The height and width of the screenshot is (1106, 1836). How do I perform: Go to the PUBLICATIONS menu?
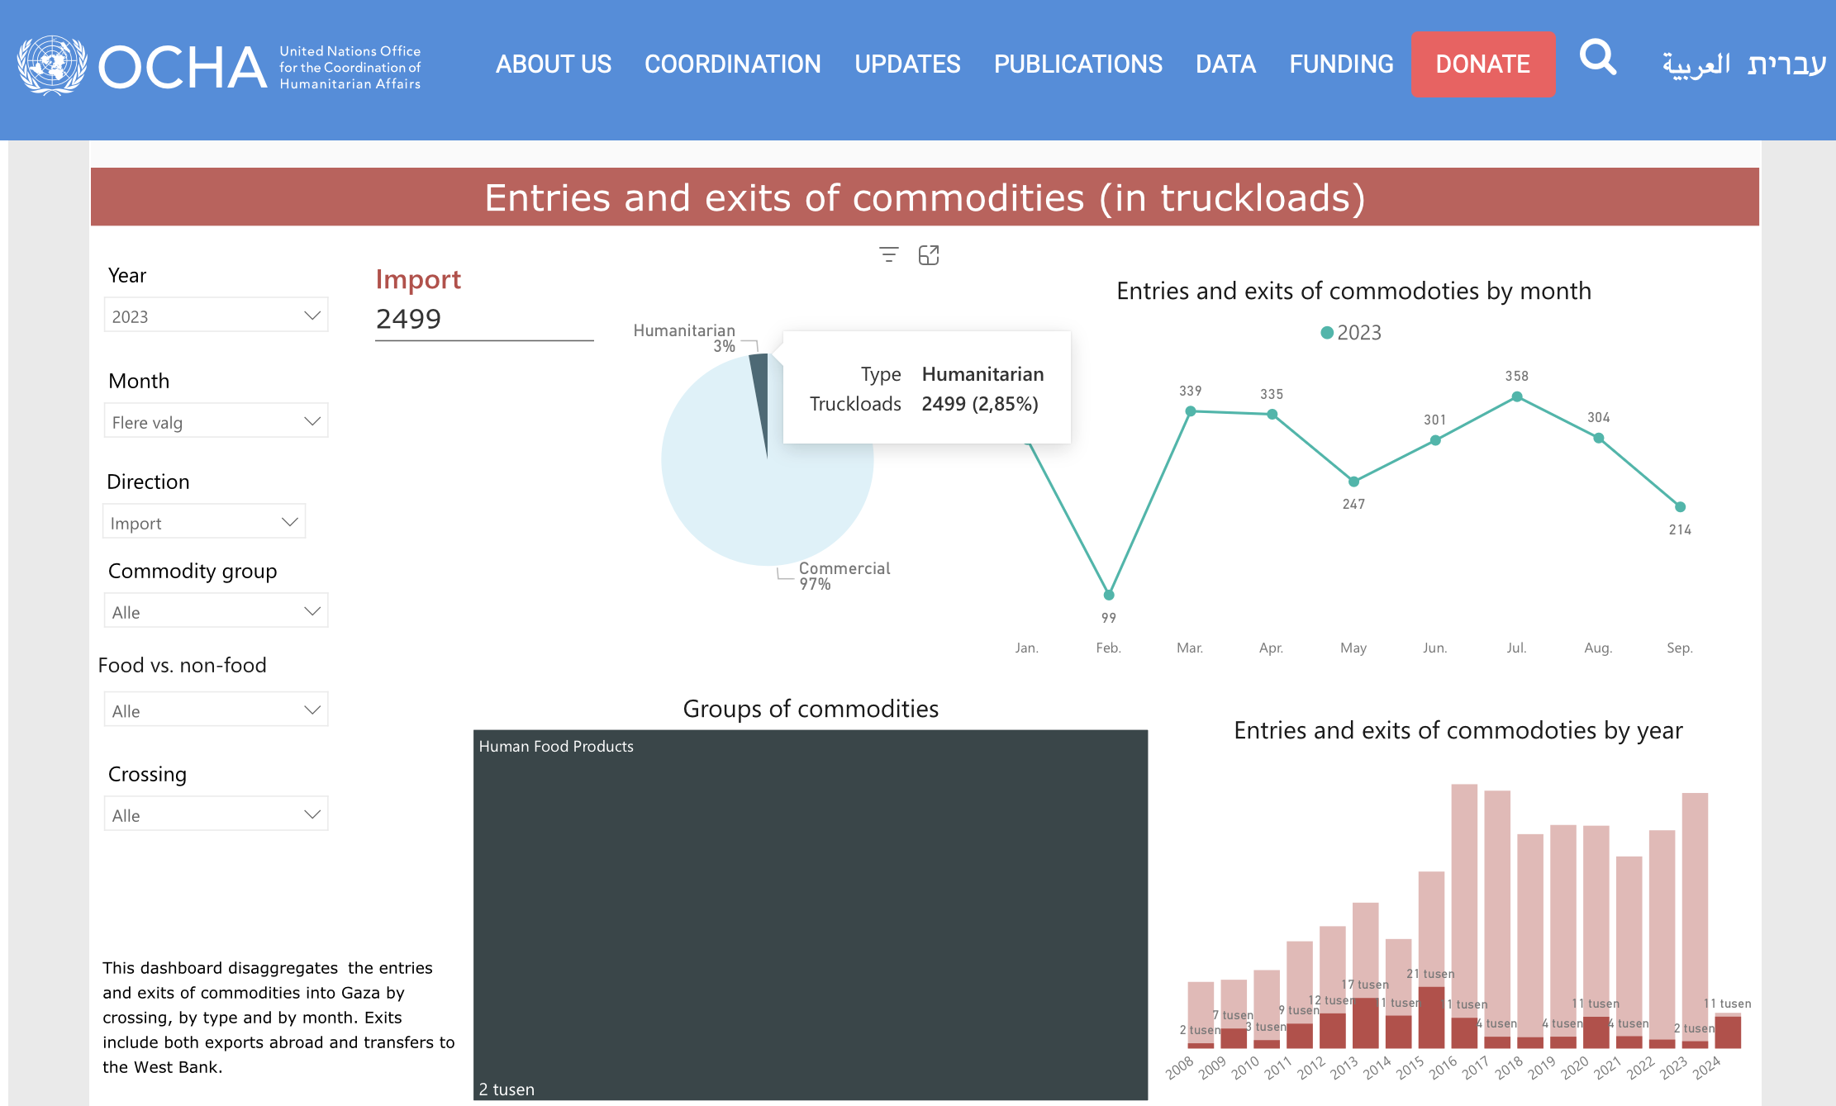click(1077, 64)
